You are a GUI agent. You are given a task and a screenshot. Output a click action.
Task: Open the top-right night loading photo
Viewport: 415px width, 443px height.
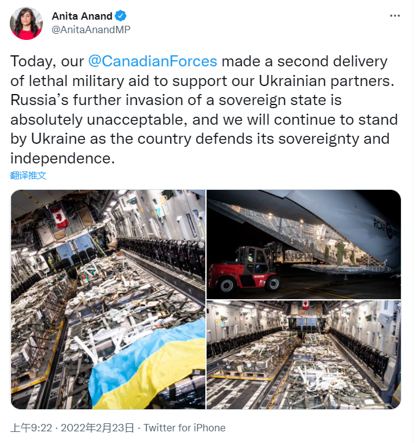(x=304, y=243)
